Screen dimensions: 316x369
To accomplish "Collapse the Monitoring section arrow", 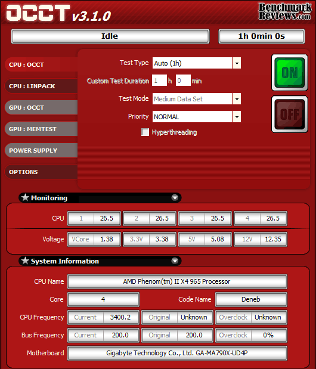I will tap(175, 198).
